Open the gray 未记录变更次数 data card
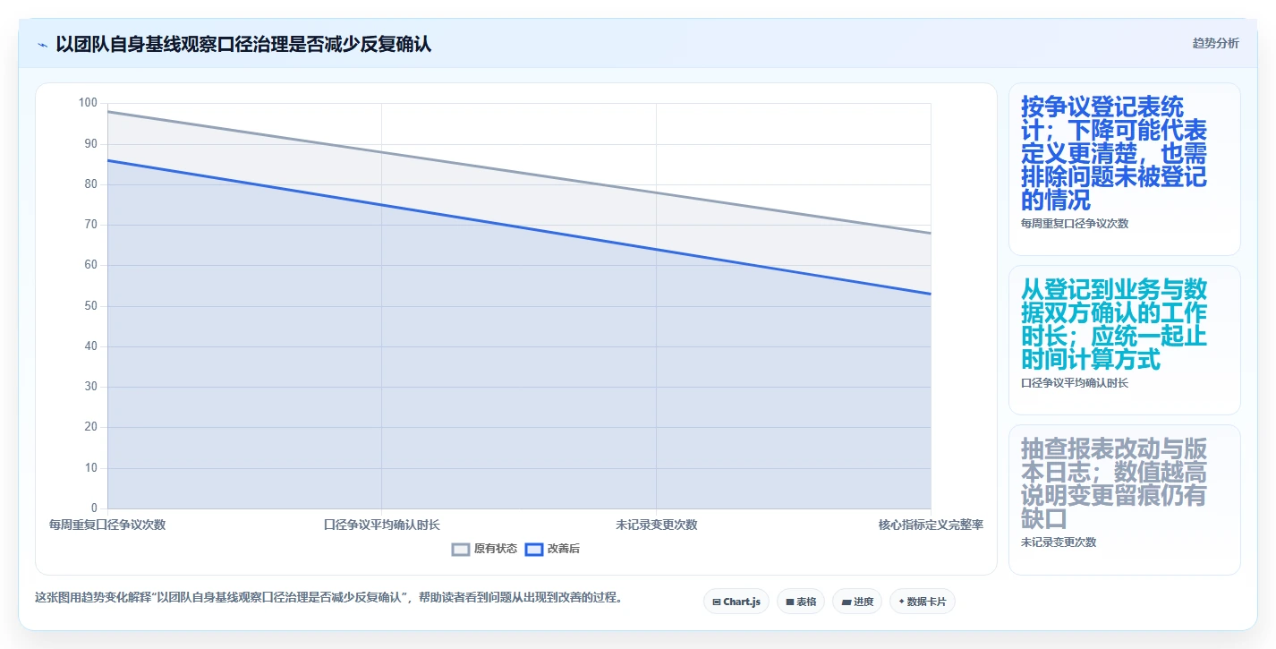Image resolution: width=1276 pixels, height=649 pixels. [x=1125, y=500]
